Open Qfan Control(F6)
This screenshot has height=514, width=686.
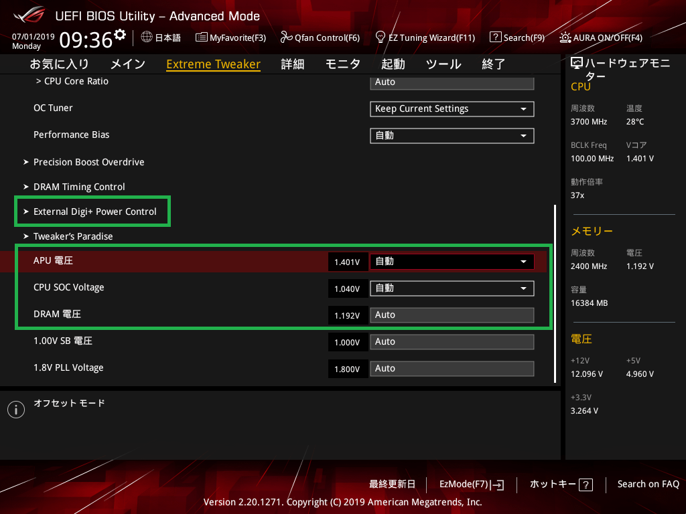[x=320, y=37]
